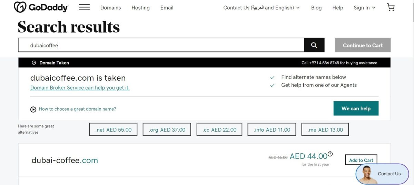Click the price info question mark icon
Image resolution: width=414 pixels, height=185 pixels.
coord(330,154)
